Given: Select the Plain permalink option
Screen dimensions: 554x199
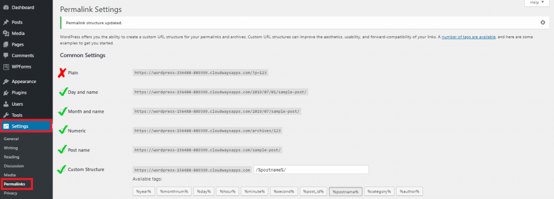Looking at the screenshot, I should pos(62,73).
